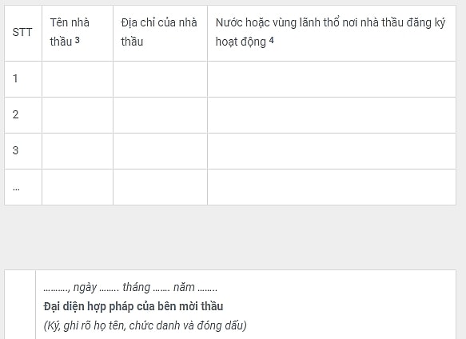
Task: Click the country cell in row 2
Action: click(x=332, y=115)
